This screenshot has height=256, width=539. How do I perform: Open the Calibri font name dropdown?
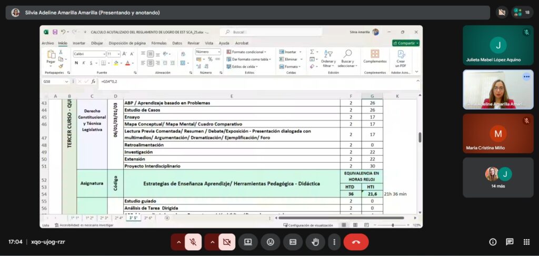click(89, 54)
